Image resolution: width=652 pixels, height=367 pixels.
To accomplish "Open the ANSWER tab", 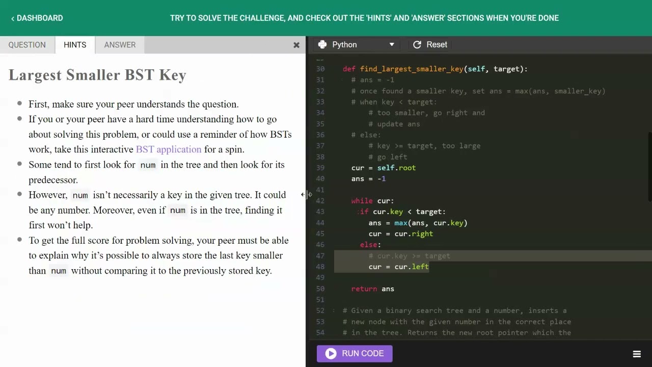I will pyautogui.click(x=120, y=45).
